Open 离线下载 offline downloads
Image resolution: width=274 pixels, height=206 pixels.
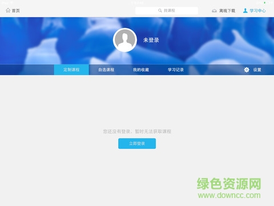click(227, 11)
